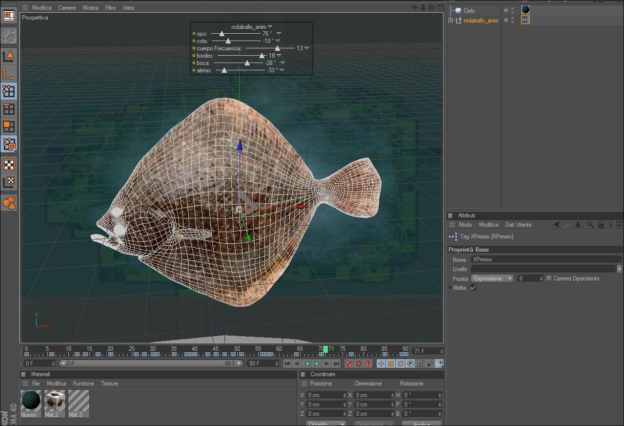The width and height of the screenshot is (624, 426).
Task: Uncheck the Abilita checkbox
Action: pyautogui.click(x=473, y=288)
